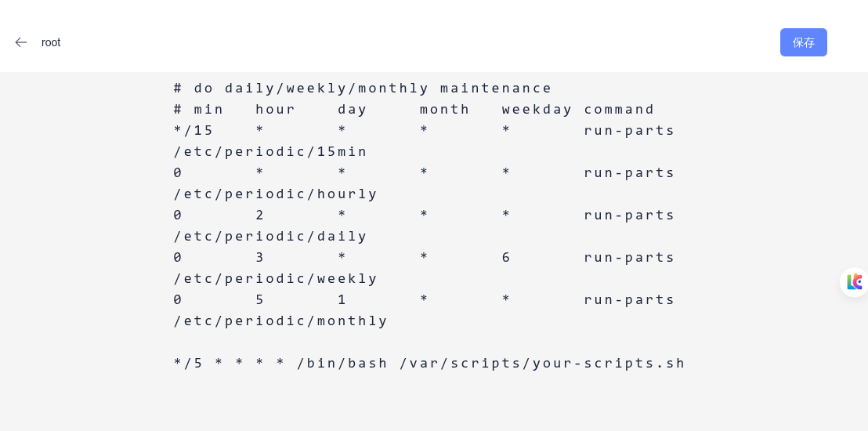Click the hour value '2' in daily entry
868x431 pixels.
259,215
